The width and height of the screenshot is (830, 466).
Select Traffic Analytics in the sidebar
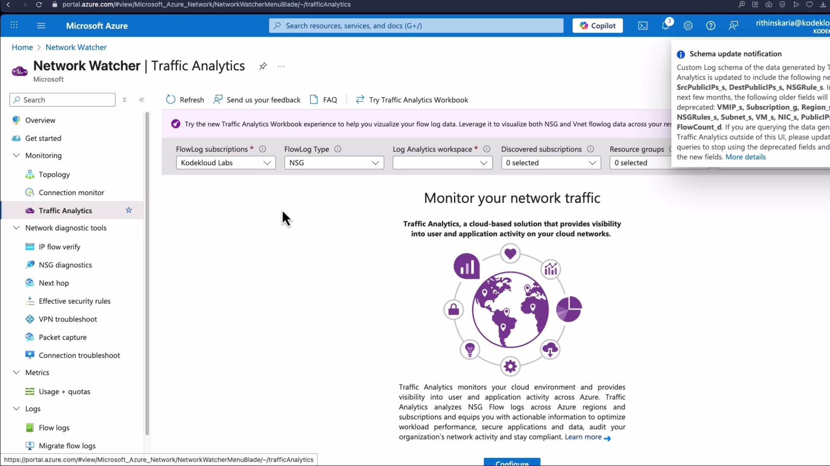(x=72, y=211)
